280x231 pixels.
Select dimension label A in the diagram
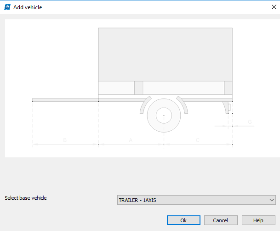tap(131, 139)
